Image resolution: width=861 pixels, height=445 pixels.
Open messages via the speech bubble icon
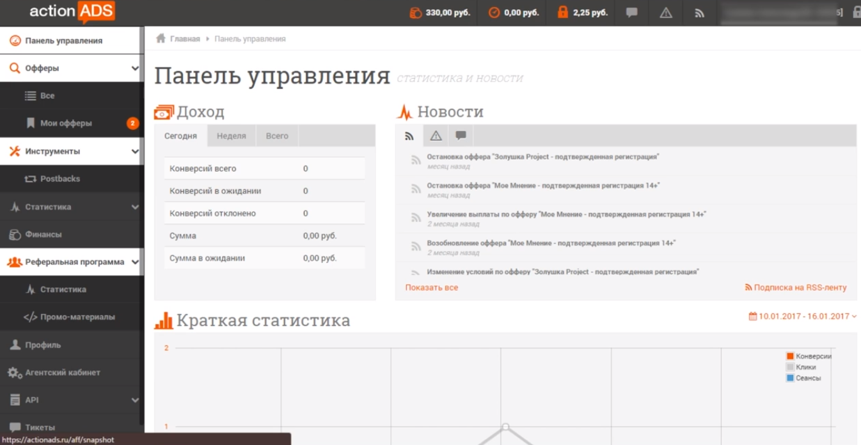tap(631, 13)
